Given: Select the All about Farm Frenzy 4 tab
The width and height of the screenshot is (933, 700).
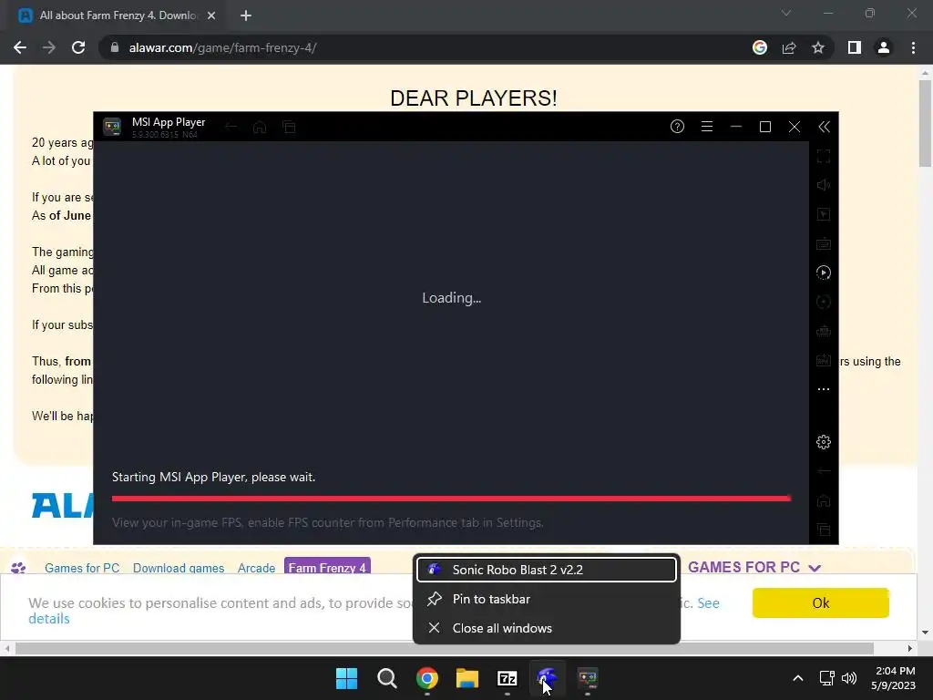Looking at the screenshot, I should point(118,16).
